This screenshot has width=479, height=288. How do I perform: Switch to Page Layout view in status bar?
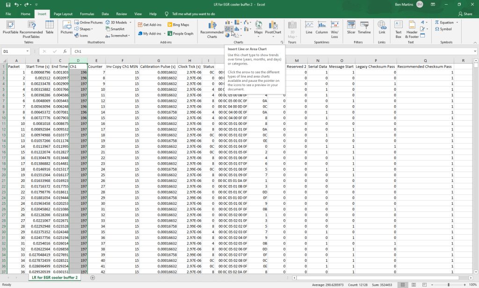pos(414,285)
